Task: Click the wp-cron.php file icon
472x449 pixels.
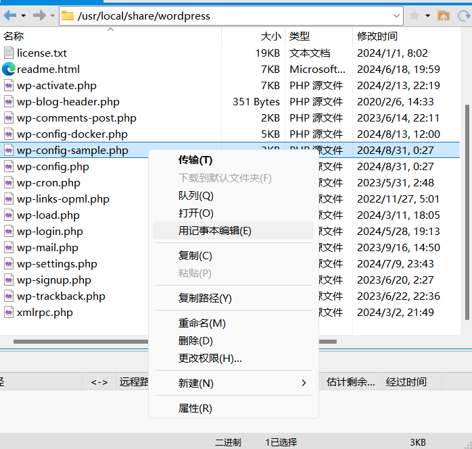Action: 9,183
